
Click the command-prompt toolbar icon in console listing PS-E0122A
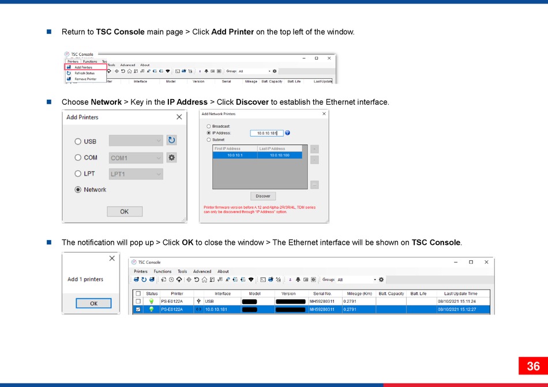(263, 279)
